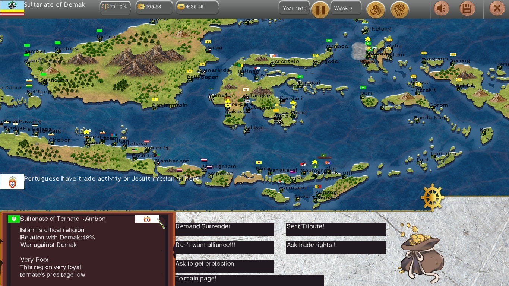Select the Portuguese crest notification icon
509x286 pixels.
(x=12, y=182)
